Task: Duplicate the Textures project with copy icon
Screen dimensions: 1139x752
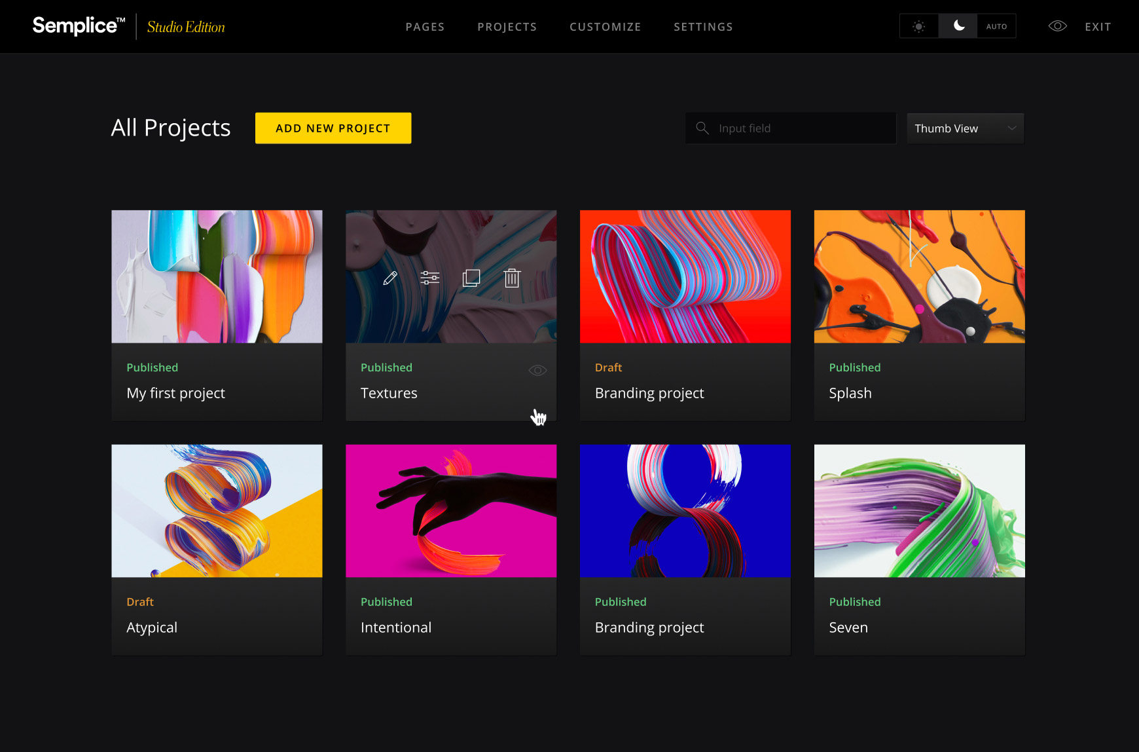Action: click(x=471, y=278)
